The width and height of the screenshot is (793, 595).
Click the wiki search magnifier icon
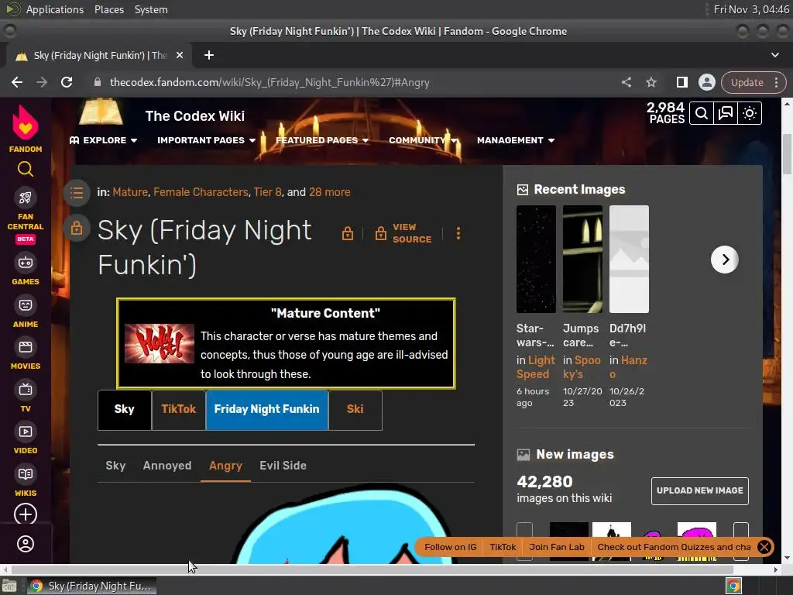[702, 113]
